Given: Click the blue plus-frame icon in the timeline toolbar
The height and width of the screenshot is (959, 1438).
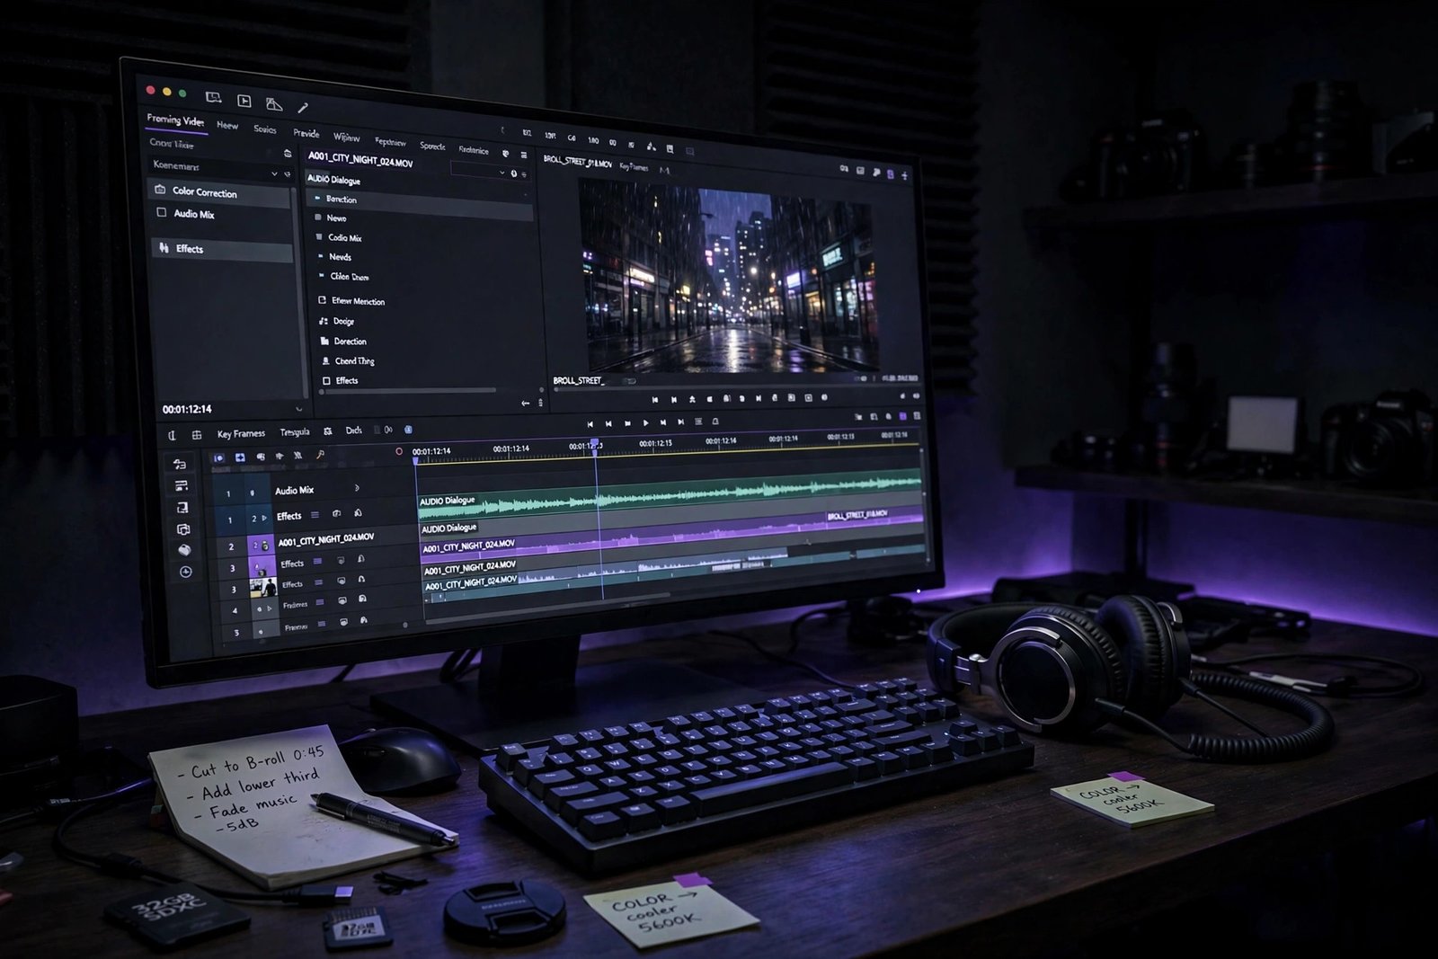Looking at the screenshot, I should (240, 457).
